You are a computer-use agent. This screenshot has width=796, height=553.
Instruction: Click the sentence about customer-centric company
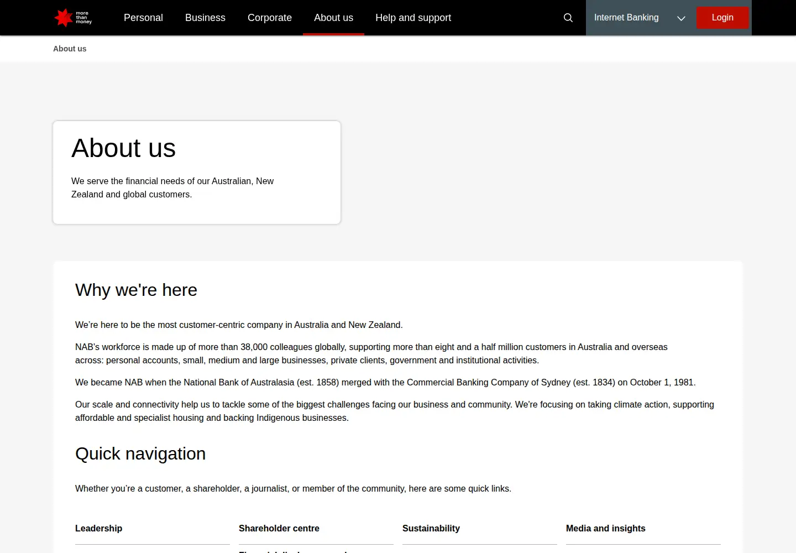click(x=239, y=325)
